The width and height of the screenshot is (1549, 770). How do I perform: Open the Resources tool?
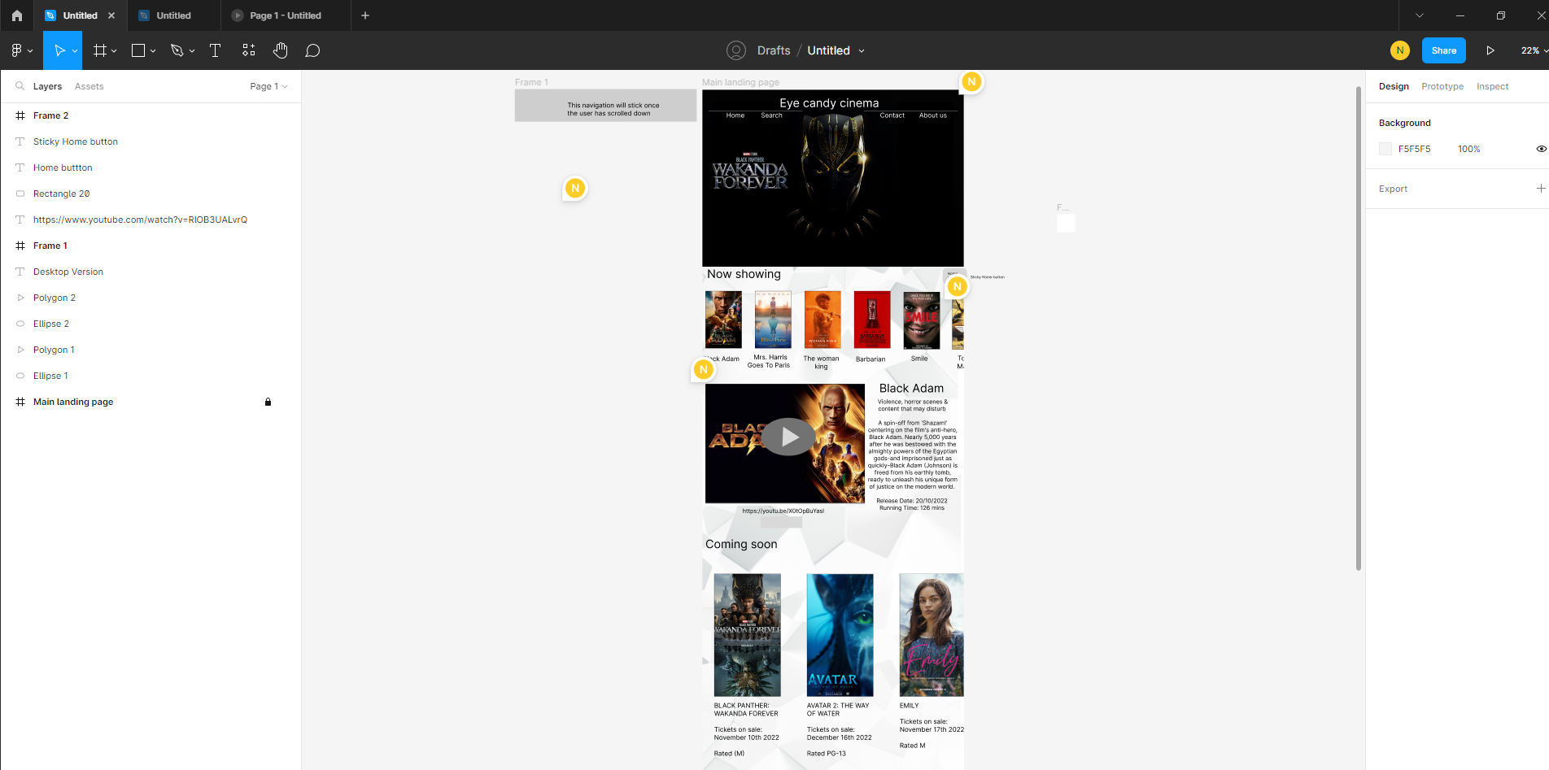[x=248, y=50]
